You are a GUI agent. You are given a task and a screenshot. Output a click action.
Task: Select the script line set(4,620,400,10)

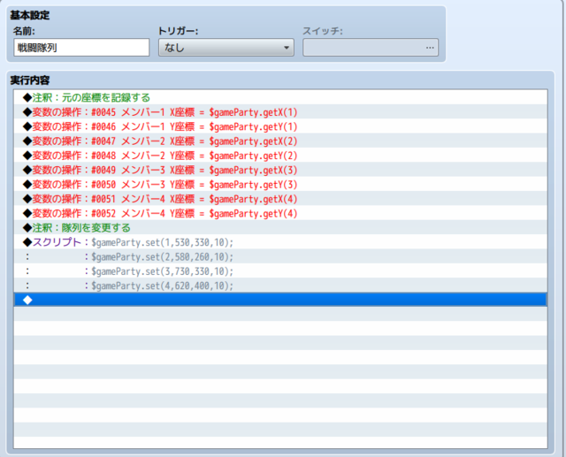pyautogui.click(x=280, y=286)
